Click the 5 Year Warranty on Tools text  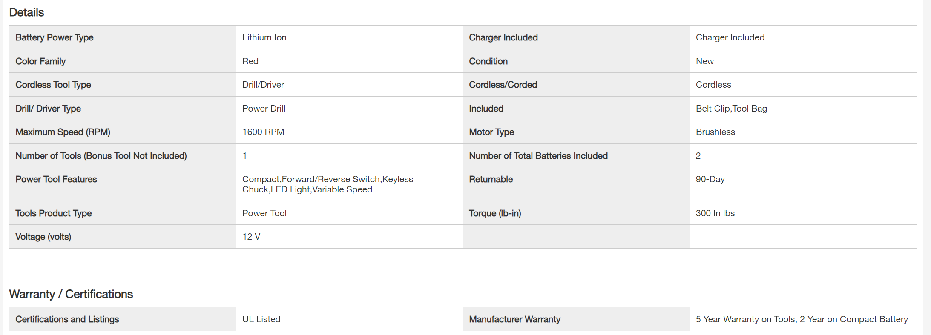pyautogui.click(x=802, y=319)
